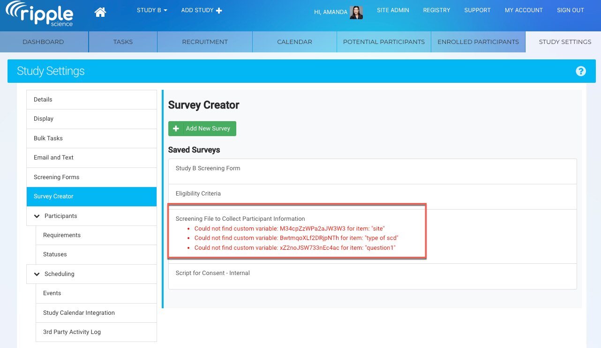Click the home icon in header
Screen dimensions: 601x348
(x=100, y=12)
